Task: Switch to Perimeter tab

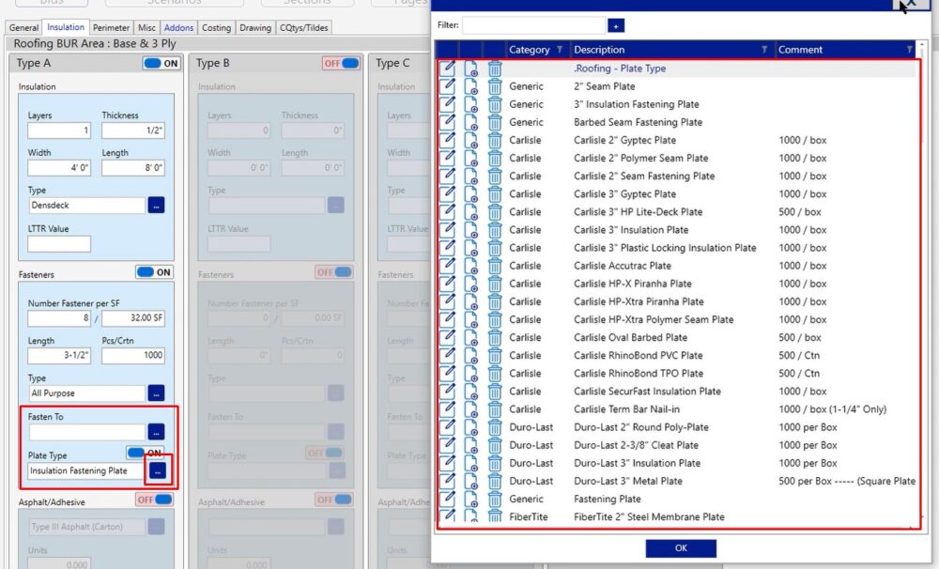Action: tap(111, 27)
